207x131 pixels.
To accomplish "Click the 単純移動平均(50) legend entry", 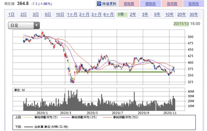I will pyautogui.click(x=120, y=117).
